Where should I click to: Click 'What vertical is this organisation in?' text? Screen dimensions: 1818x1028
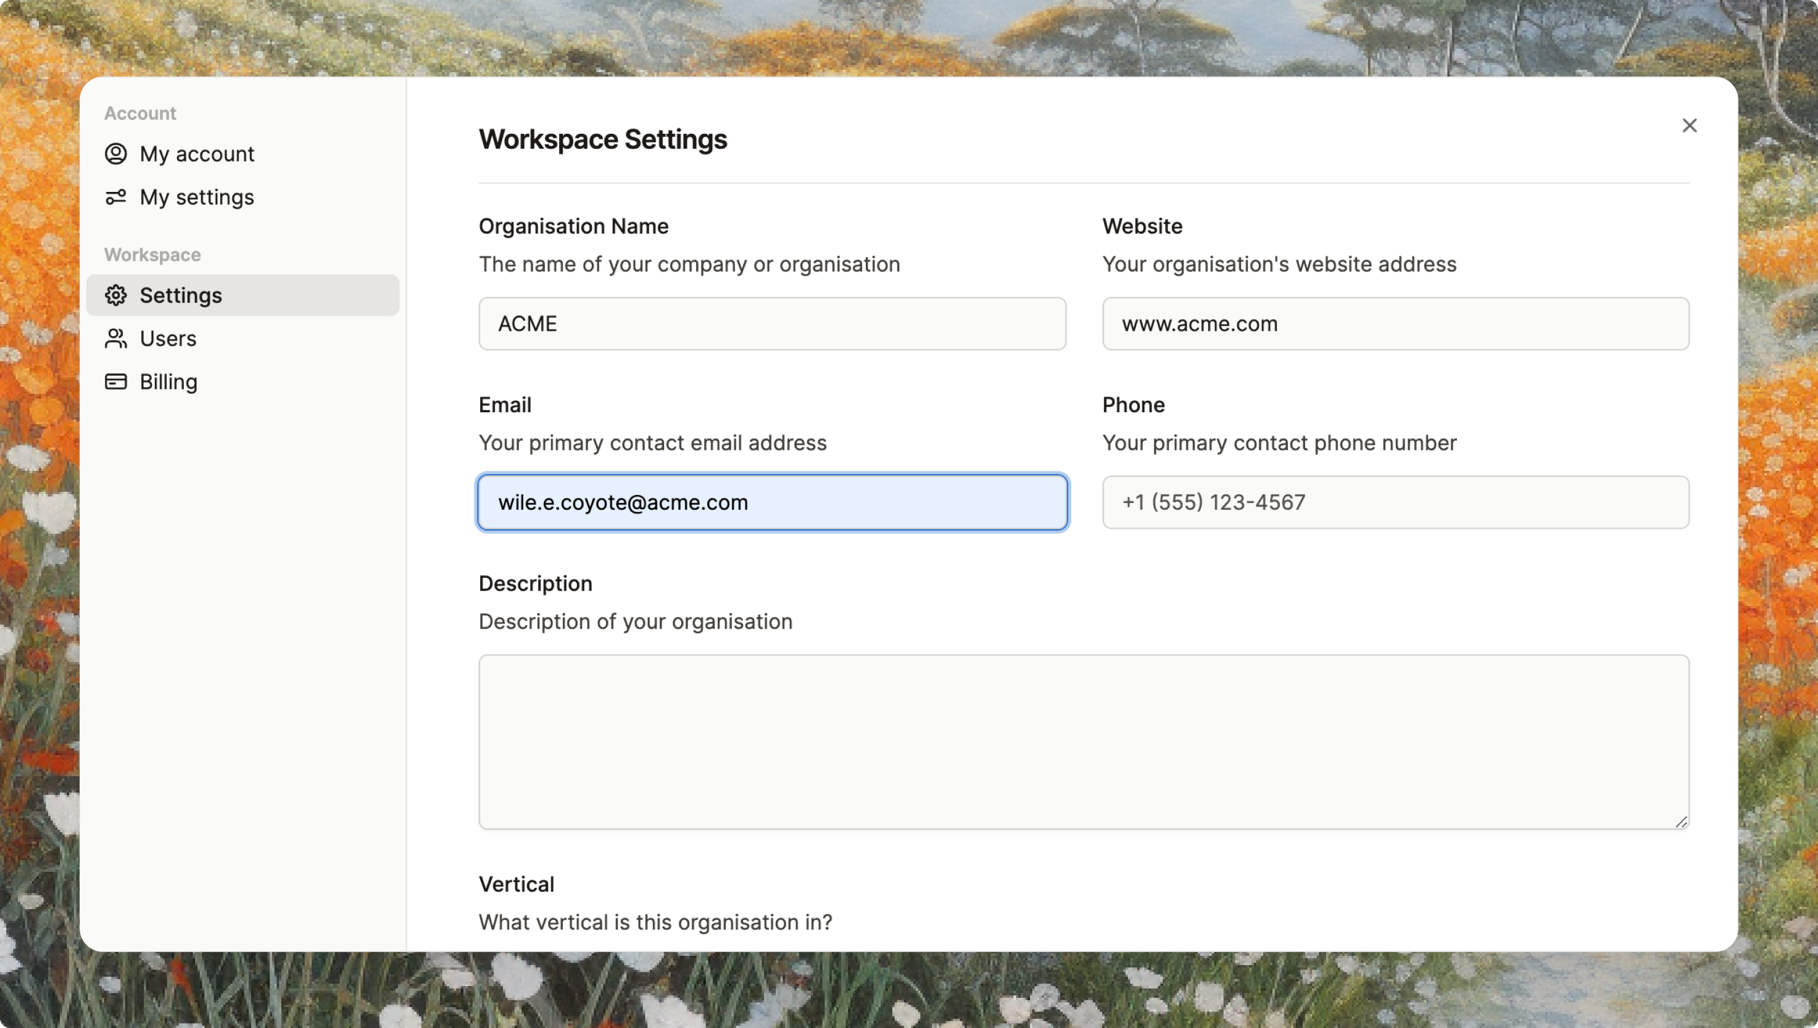(x=655, y=922)
